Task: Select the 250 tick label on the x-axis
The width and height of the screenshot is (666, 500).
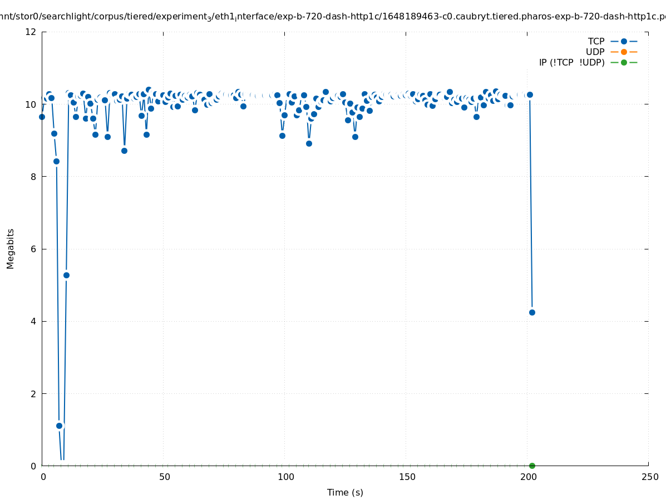Action: (x=649, y=477)
